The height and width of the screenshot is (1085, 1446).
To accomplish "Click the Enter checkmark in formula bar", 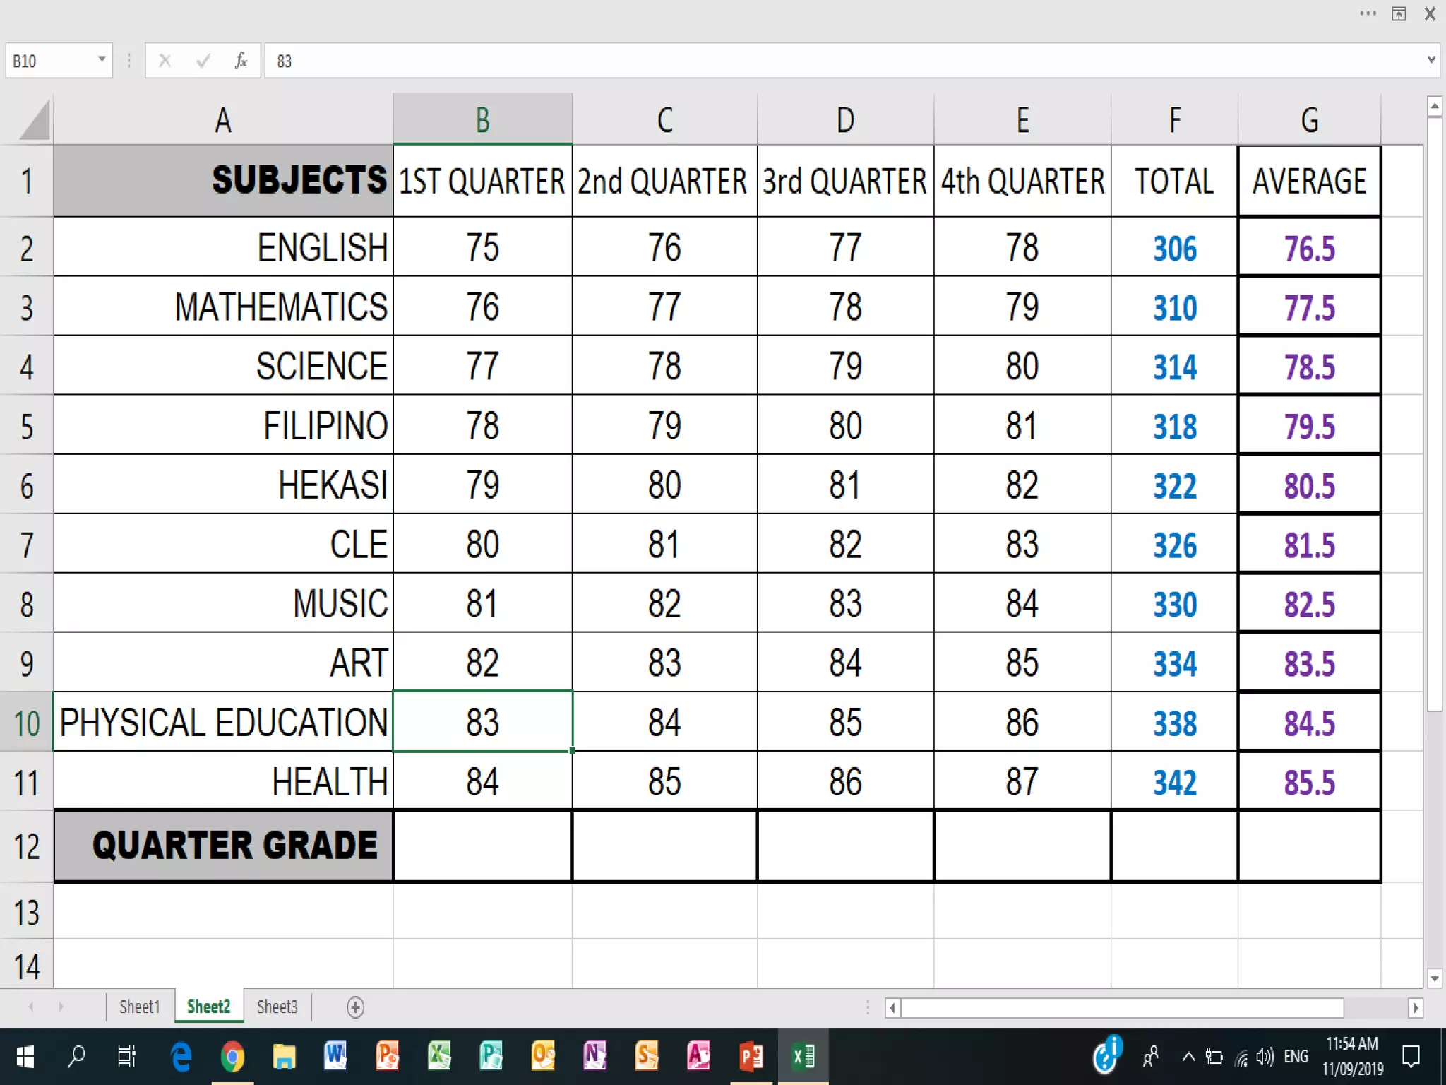I will (x=203, y=61).
